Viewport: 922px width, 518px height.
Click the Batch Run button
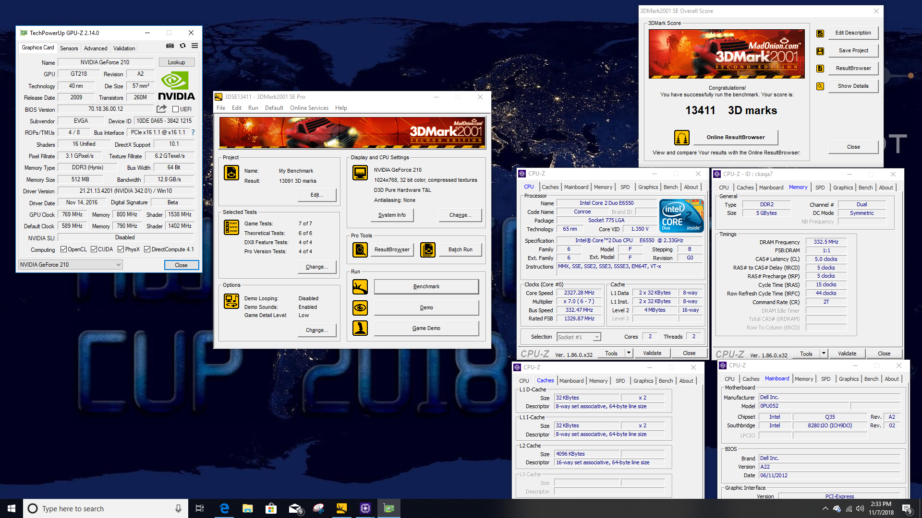point(460,249)
